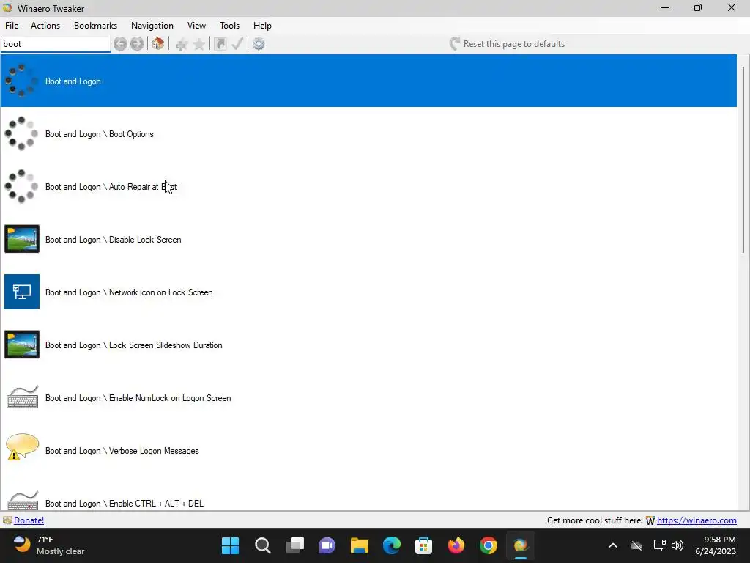Open the Tools menu

[x=229, y=26]
